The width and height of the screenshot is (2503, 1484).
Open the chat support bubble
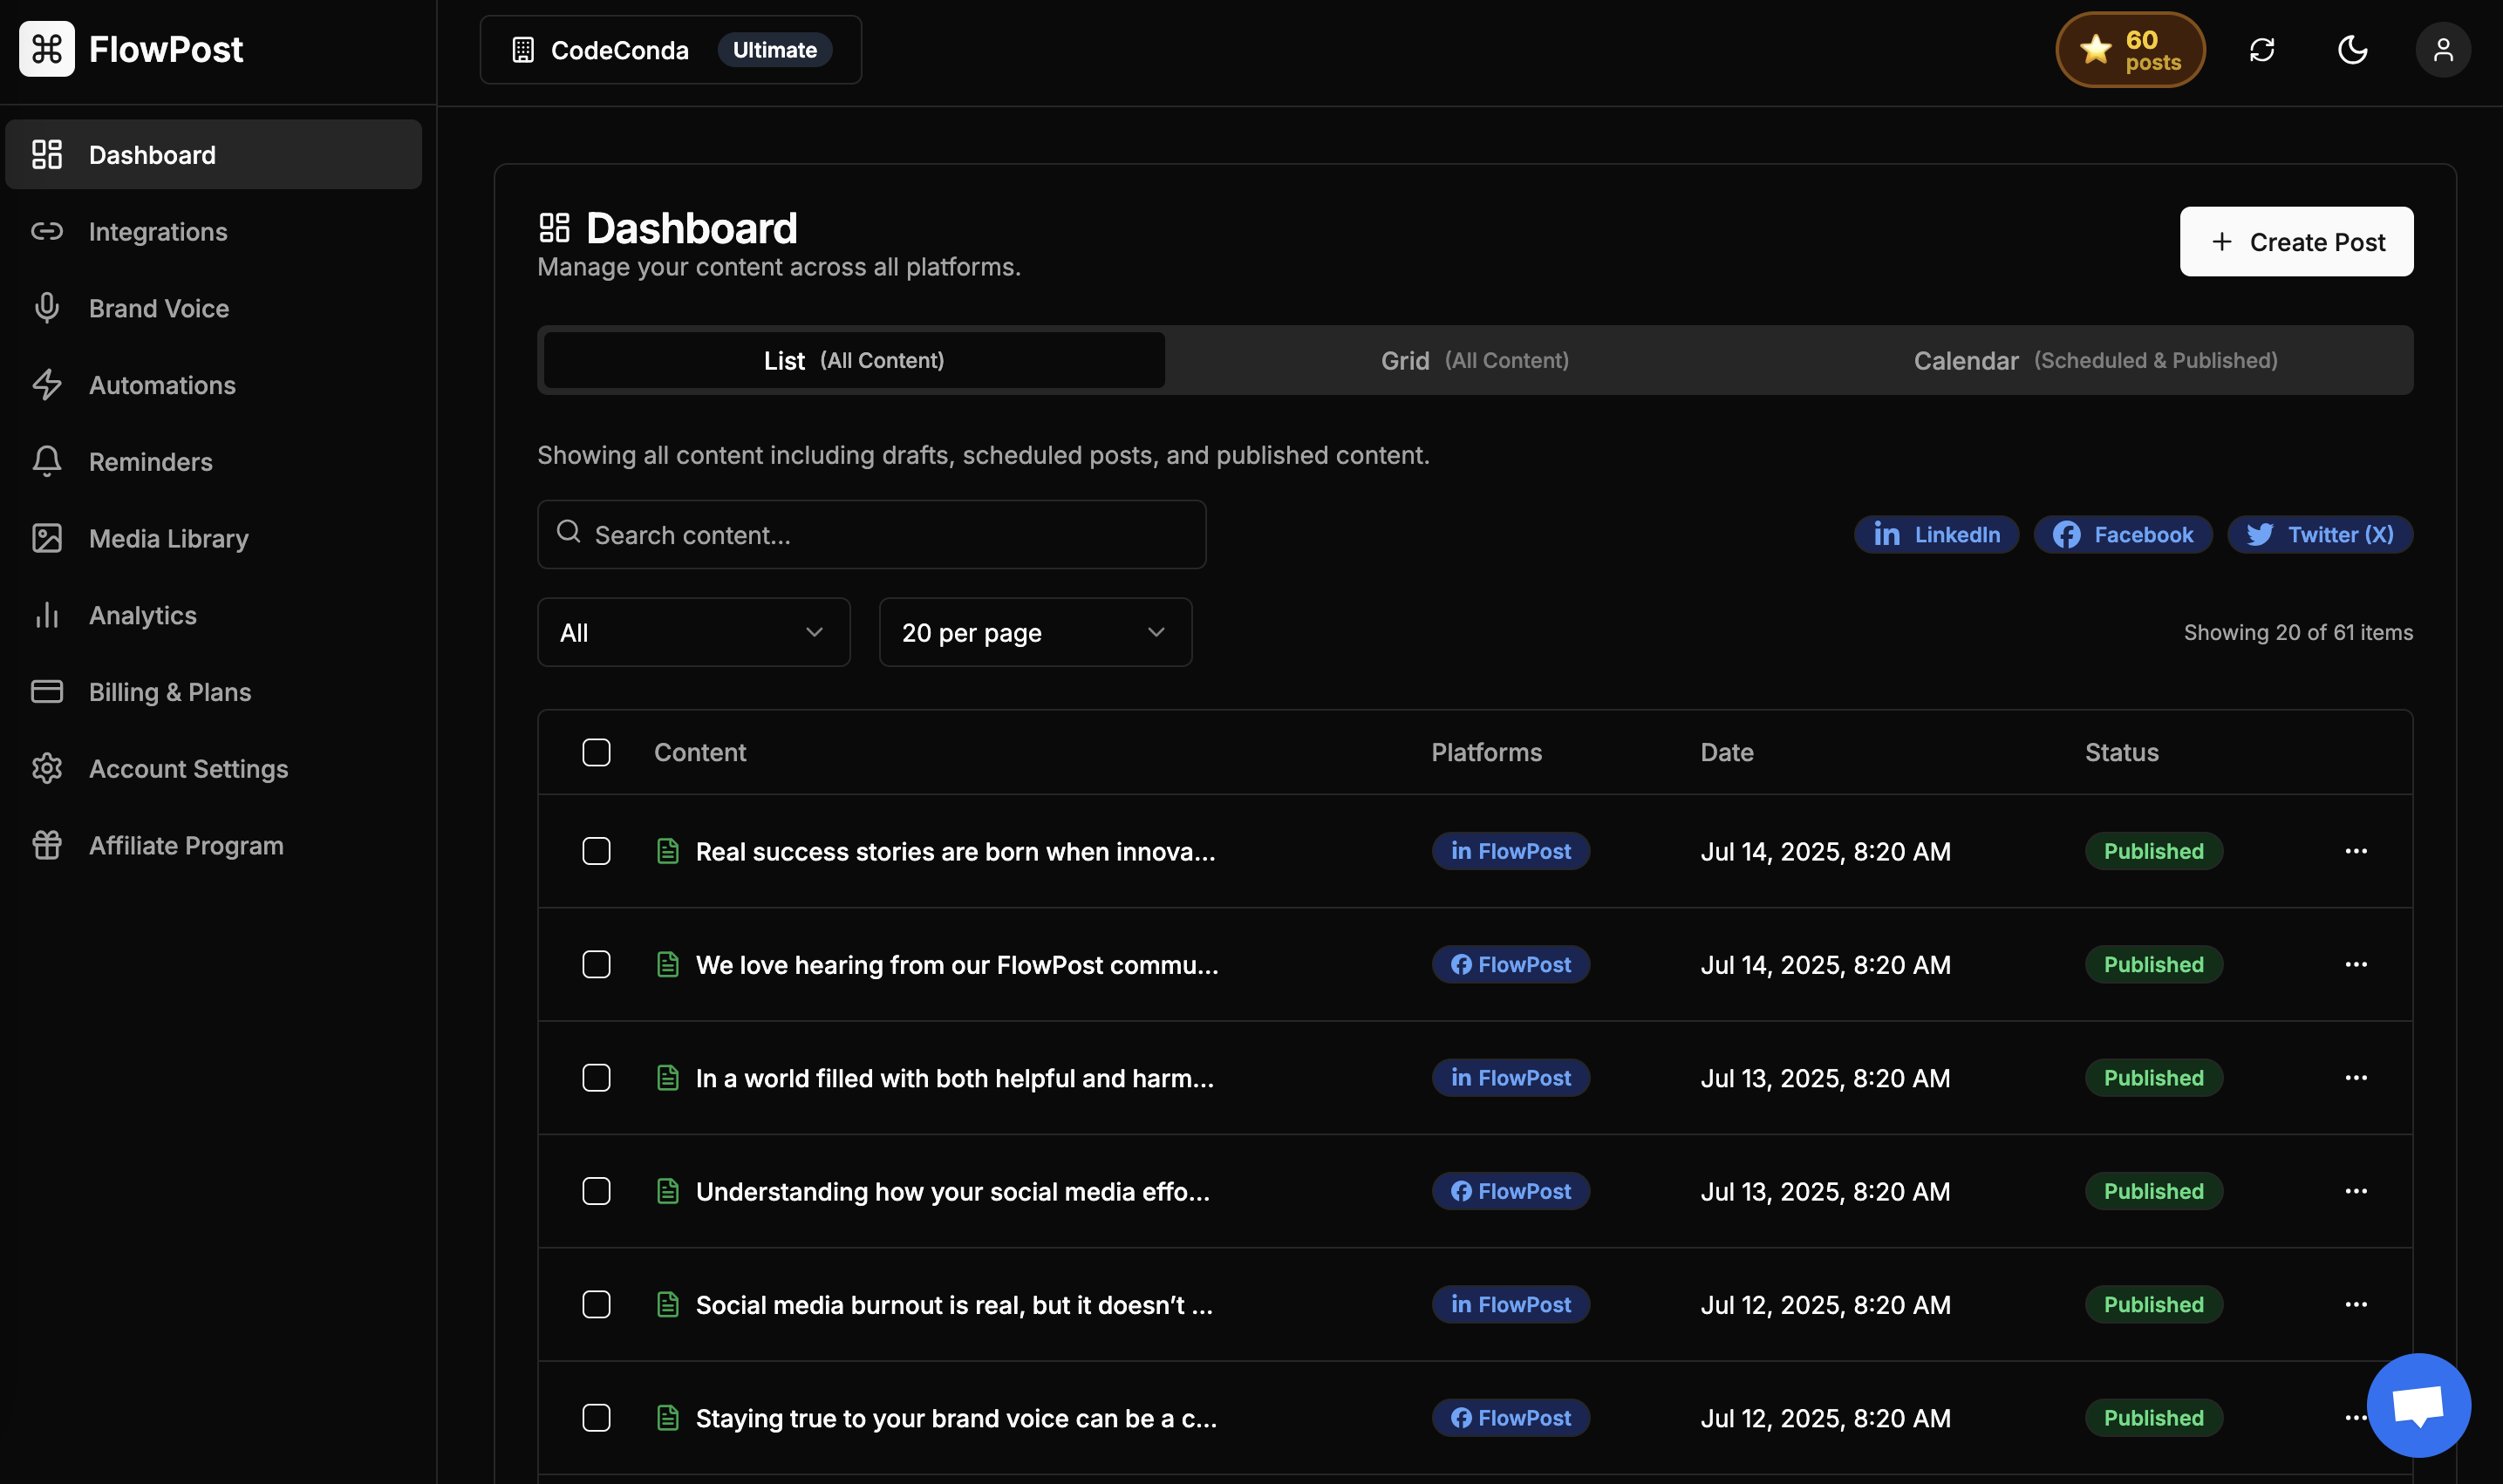point(2418,1404)
